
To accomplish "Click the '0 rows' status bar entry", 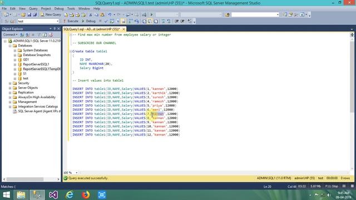I will tap(345, 178).
